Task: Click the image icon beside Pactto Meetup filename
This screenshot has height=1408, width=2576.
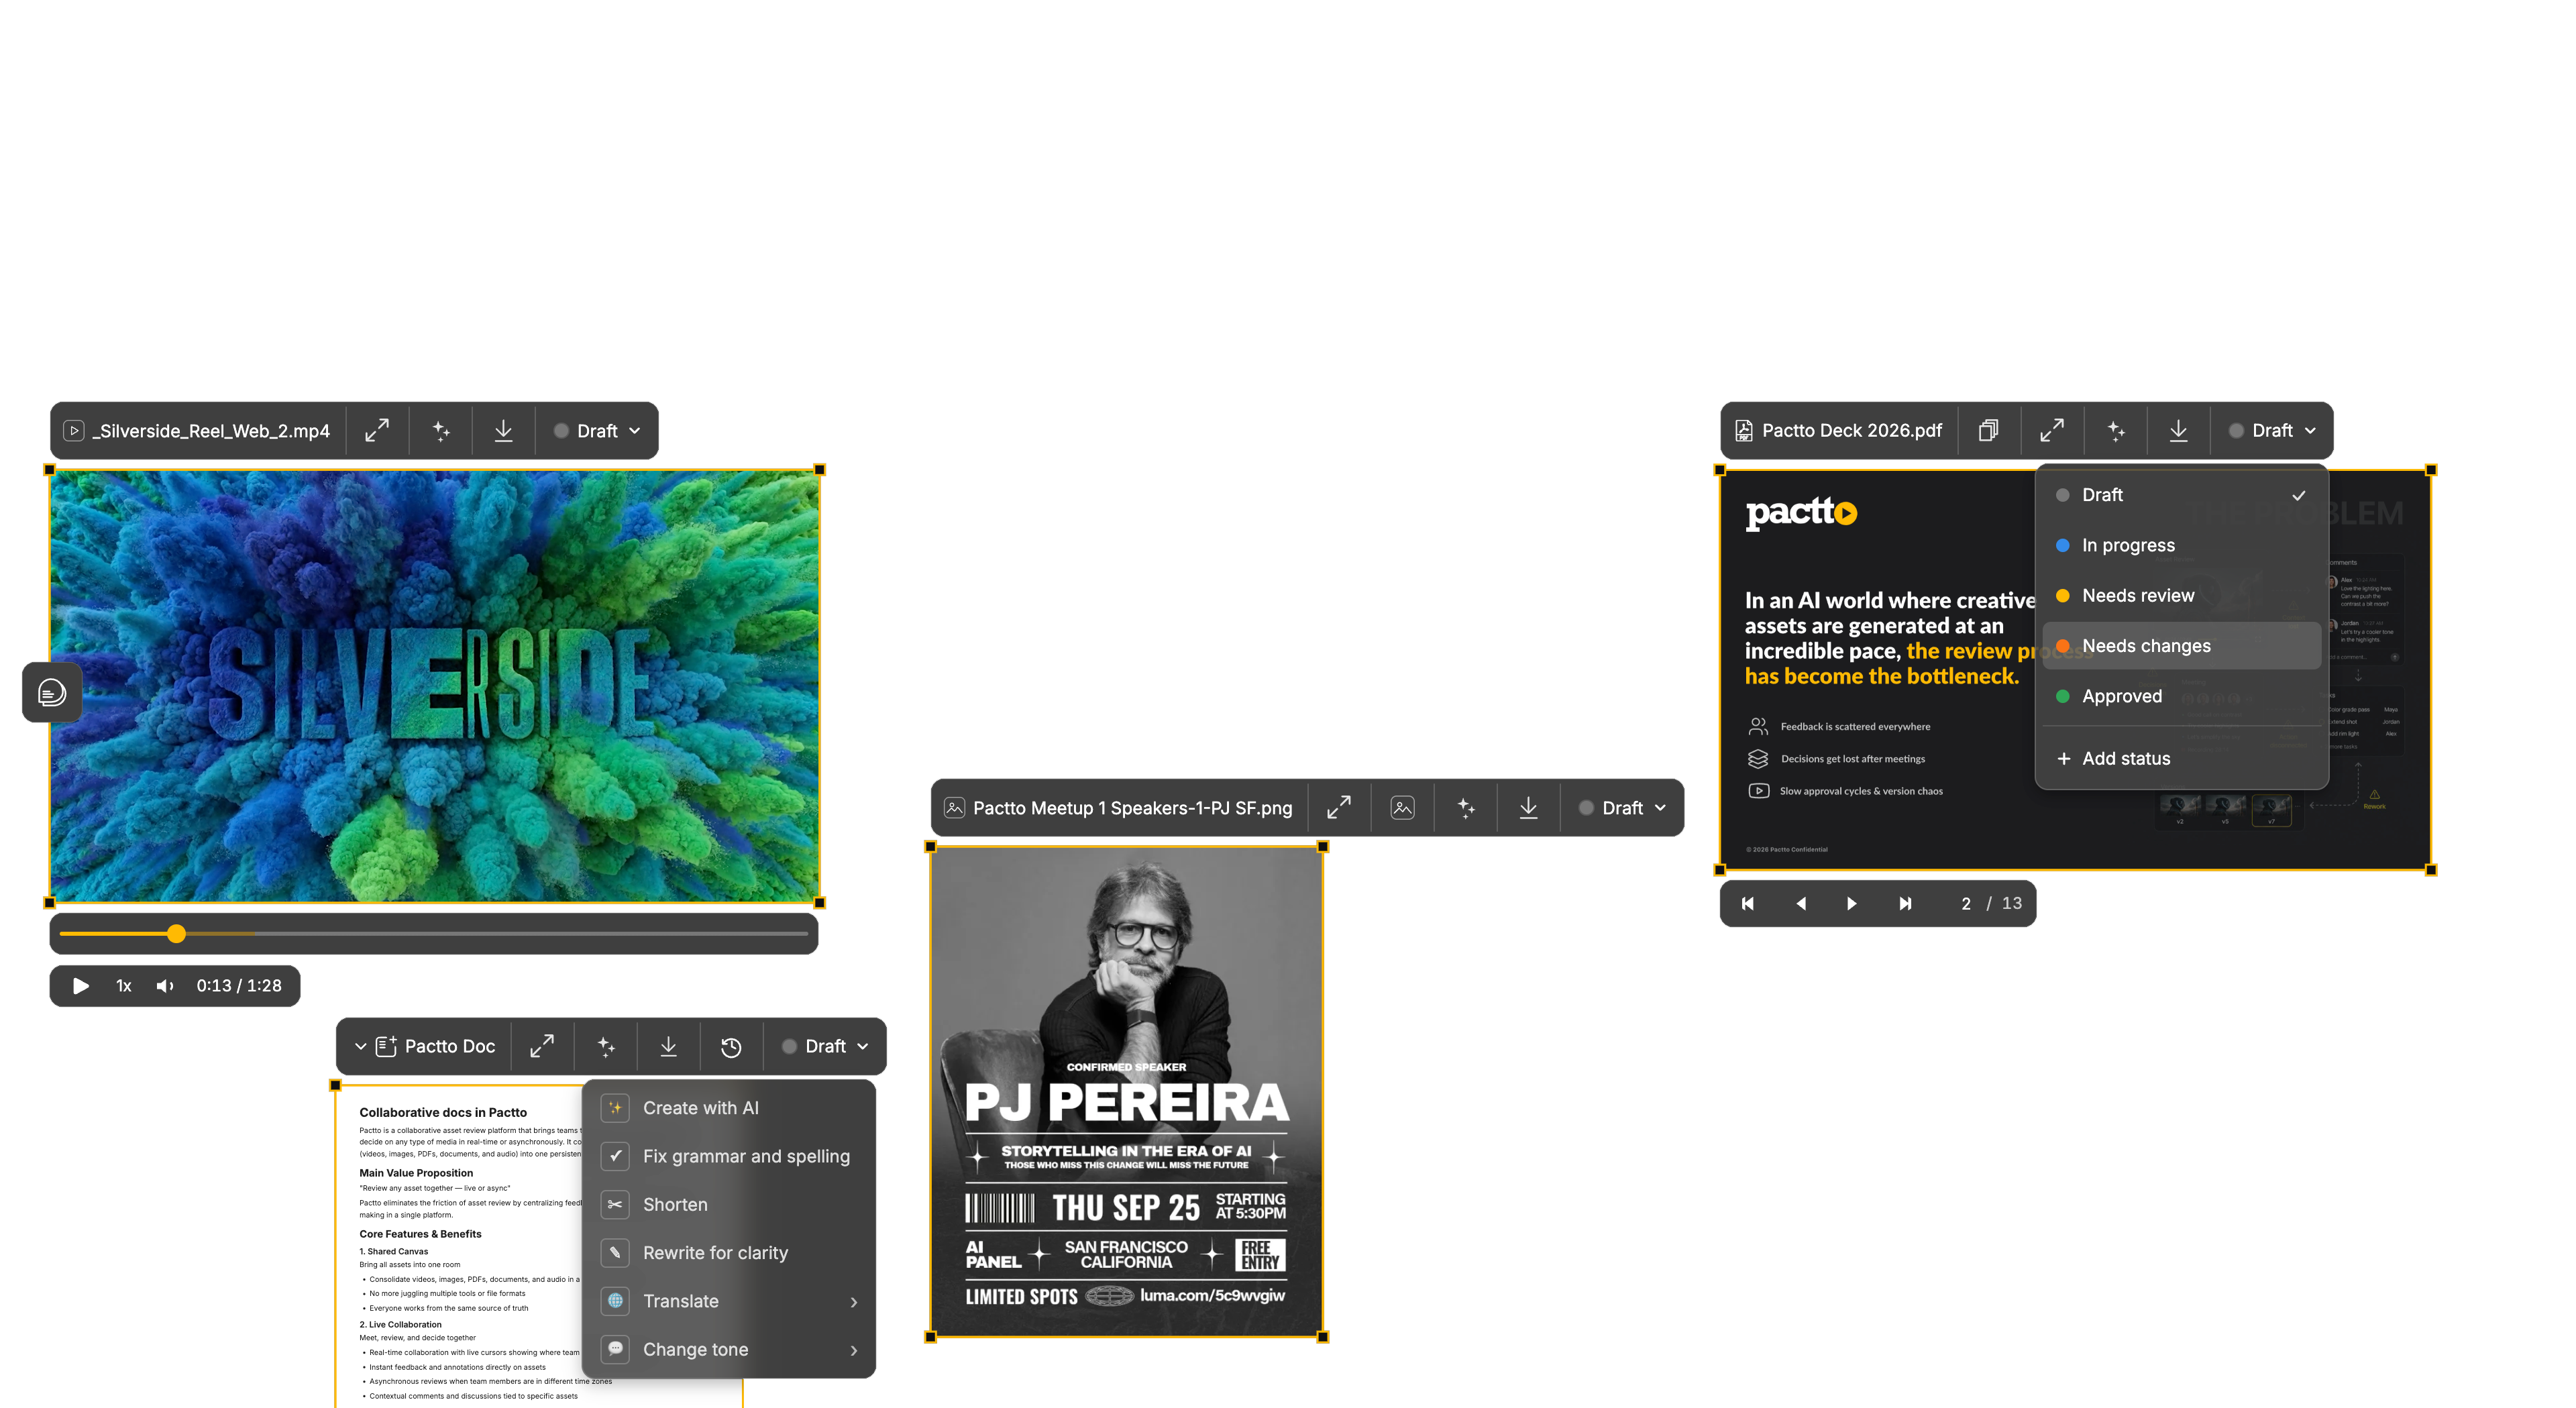Action: point(955,808)
